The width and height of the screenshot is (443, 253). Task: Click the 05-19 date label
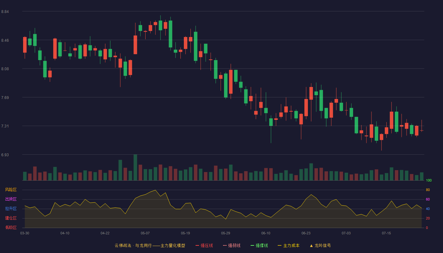click(185, 233)
